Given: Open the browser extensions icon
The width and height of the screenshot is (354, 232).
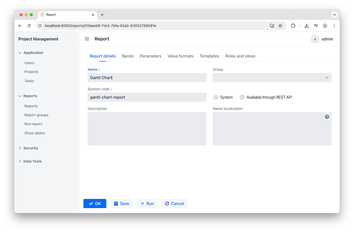Looking at the screenshot, I should coord(293,26).
